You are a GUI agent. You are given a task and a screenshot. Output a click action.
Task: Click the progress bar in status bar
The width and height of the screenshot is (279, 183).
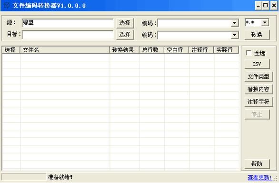tap(24, 177)
